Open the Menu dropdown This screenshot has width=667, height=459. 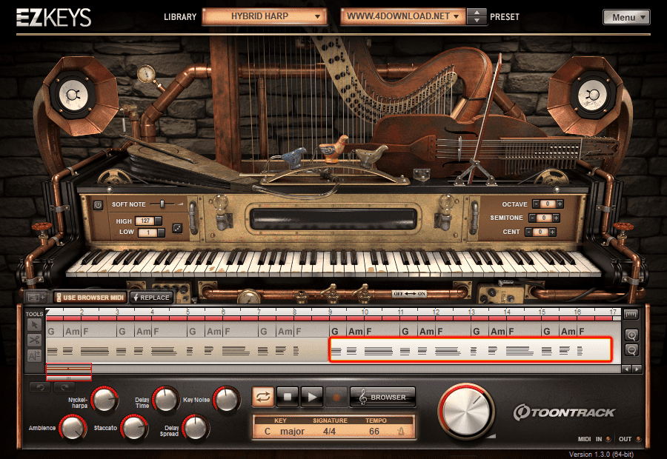point(626,18)
